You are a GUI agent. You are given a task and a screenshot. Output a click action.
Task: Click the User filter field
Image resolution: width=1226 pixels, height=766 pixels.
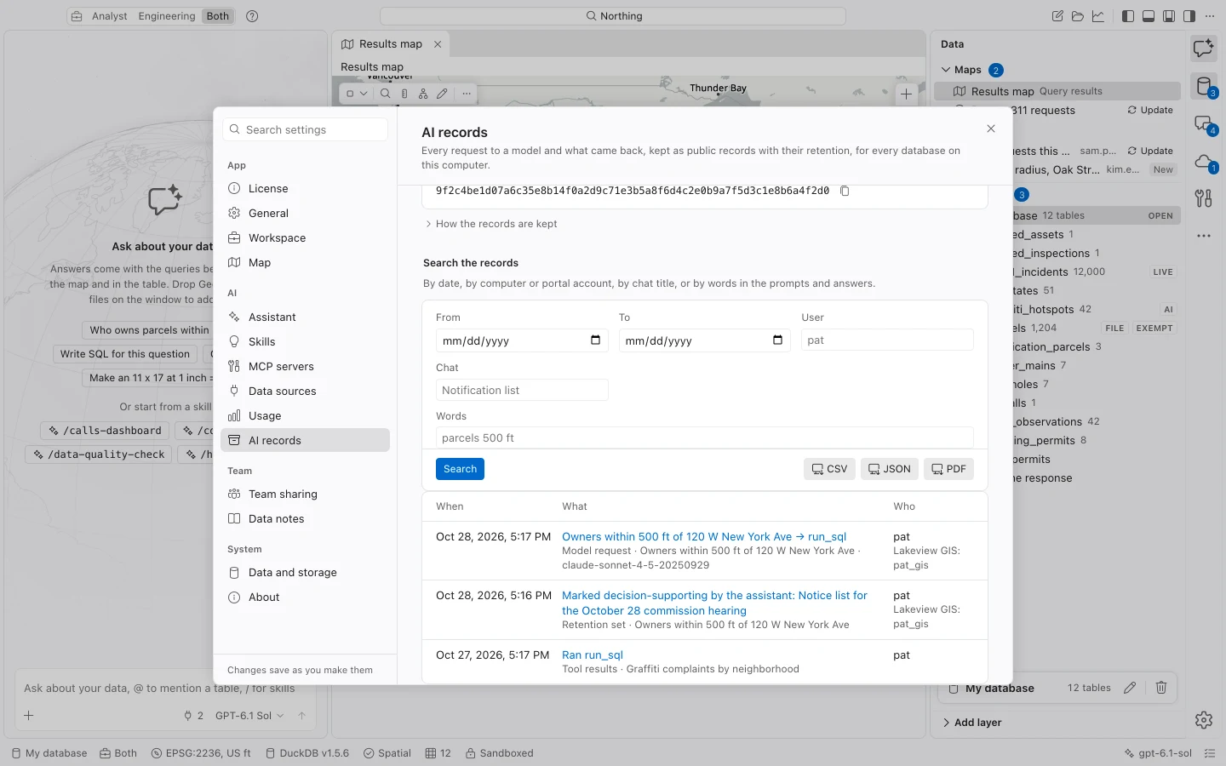887,340
